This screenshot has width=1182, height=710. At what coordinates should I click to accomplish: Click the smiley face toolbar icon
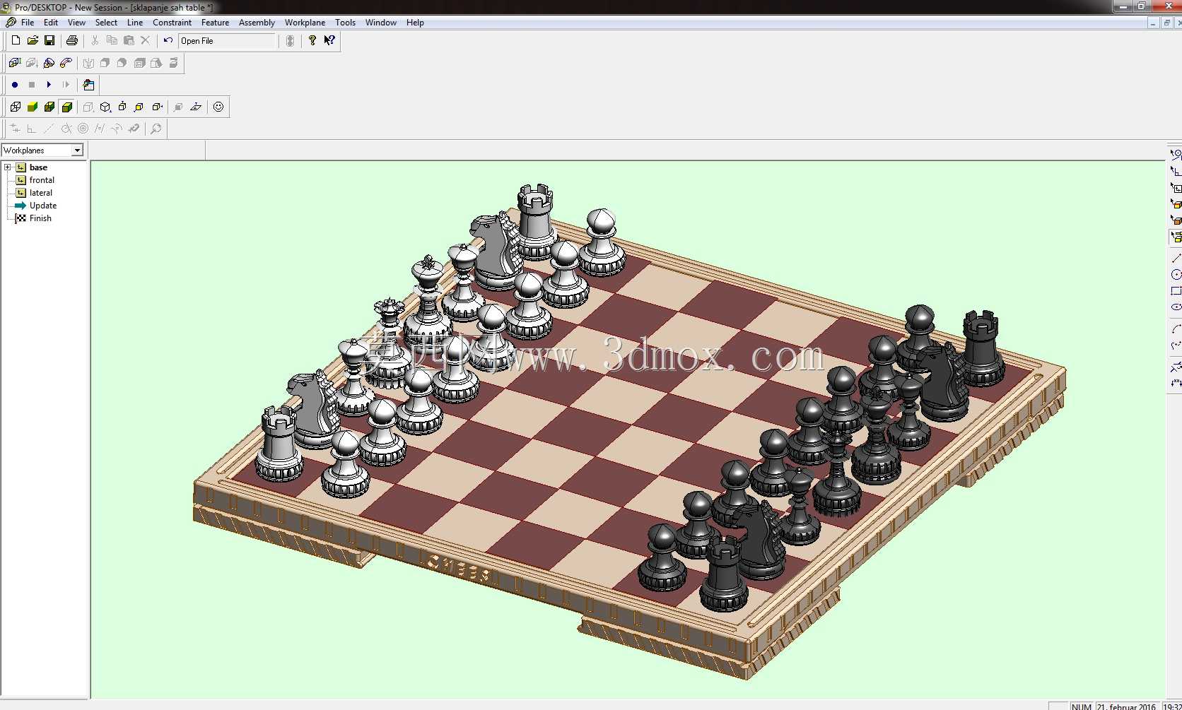(218, 107)
